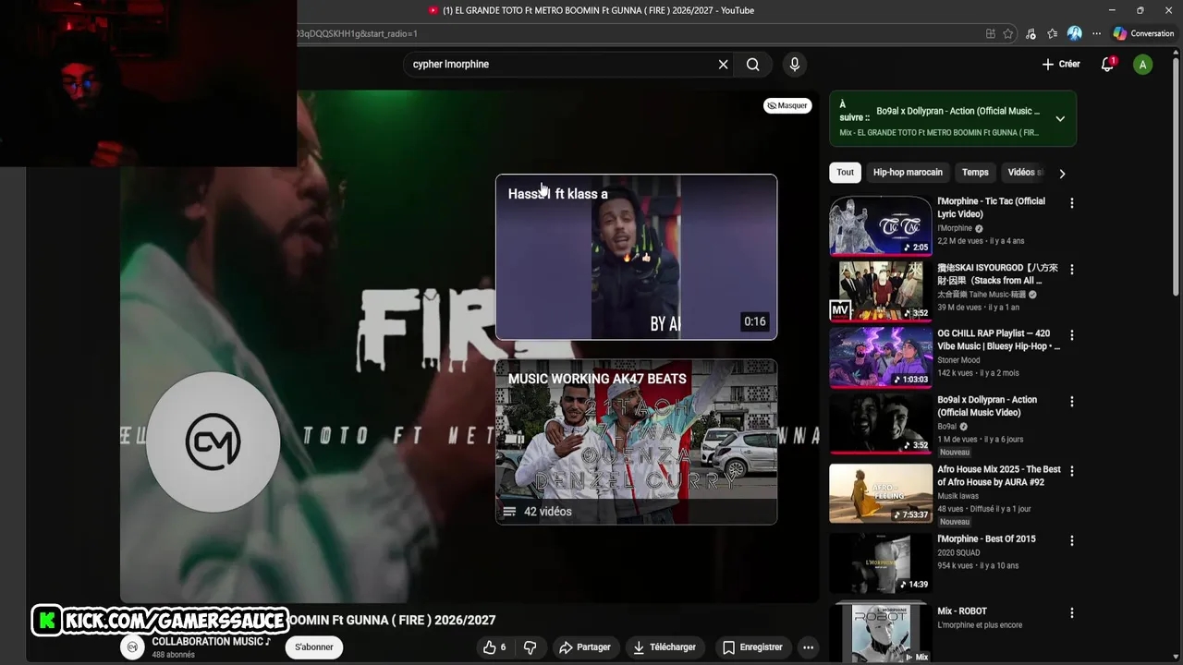1183x665 pixels.
Task: Click the 2020 SQUAD channel name
Action: pos(958,553)
